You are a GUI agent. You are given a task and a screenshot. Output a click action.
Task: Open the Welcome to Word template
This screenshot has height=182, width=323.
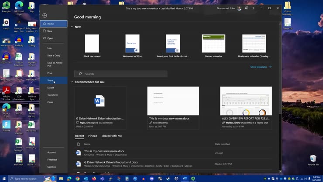point(132,46)
